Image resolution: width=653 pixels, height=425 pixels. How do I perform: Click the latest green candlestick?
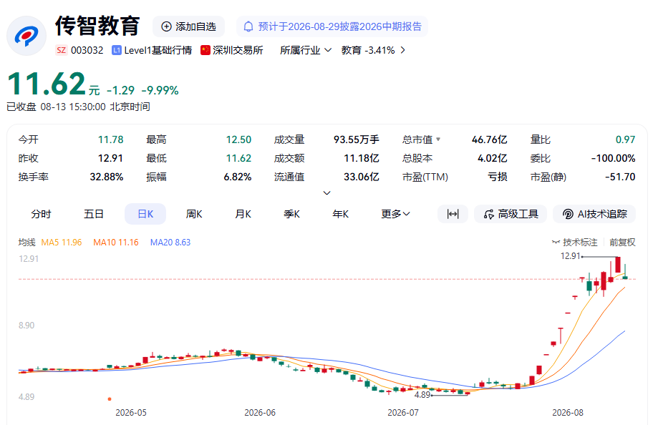[625, 277]
